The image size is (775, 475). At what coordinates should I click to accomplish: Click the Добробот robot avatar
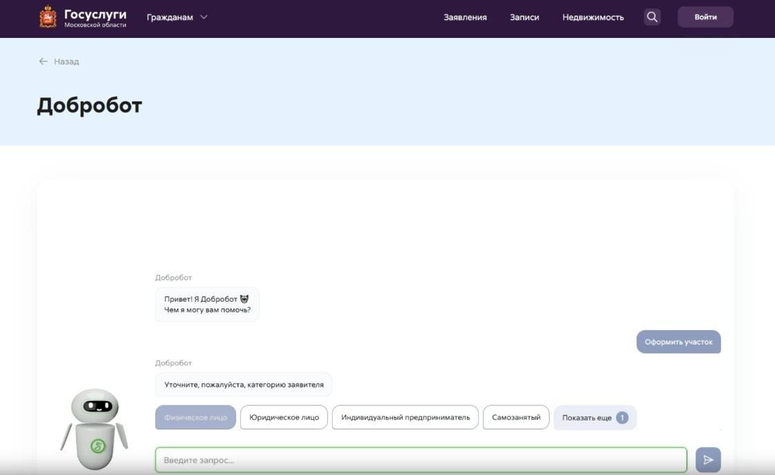pyautogui.click(x=94, y=428)
